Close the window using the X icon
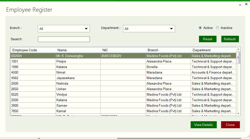This screenshot has width=250, height=139. [246, 5]
